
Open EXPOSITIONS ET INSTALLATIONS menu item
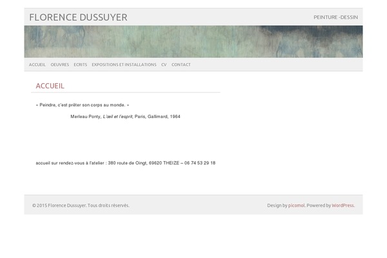pos(124,64)
